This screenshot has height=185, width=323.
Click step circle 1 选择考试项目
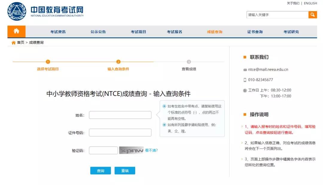point(48,62)
